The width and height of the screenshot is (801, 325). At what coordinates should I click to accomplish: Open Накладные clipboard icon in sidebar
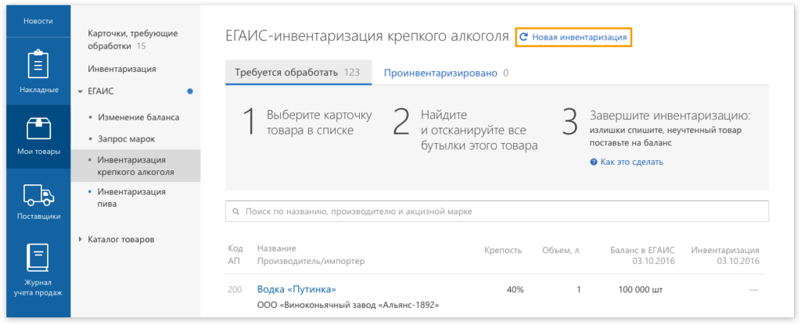pos(38,65)
